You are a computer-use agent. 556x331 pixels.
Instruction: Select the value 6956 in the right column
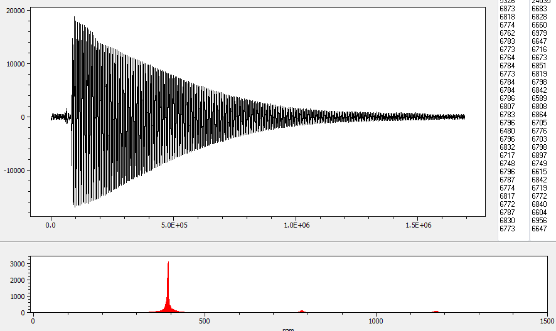(x=539, y=221)
